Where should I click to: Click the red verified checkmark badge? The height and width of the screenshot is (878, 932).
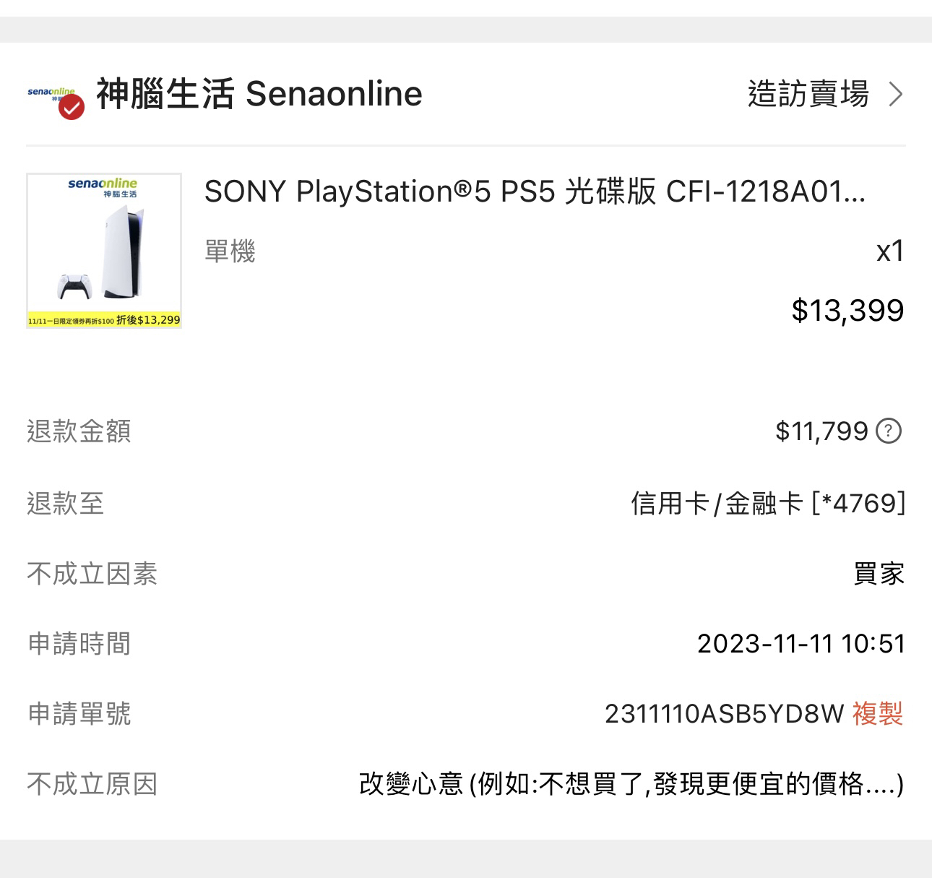(72, 108)
